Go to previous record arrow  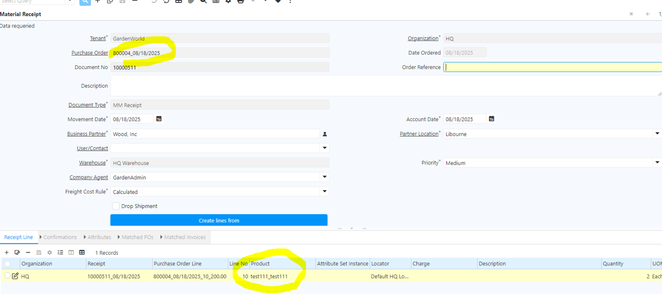click(x=648, y=14)
